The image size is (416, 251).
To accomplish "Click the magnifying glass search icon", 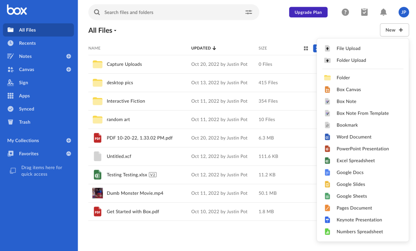I will [x=97, y=12].
